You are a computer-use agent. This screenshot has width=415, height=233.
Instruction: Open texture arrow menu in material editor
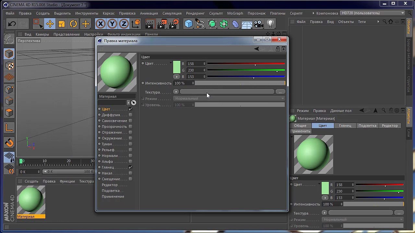tap(176, 92)
